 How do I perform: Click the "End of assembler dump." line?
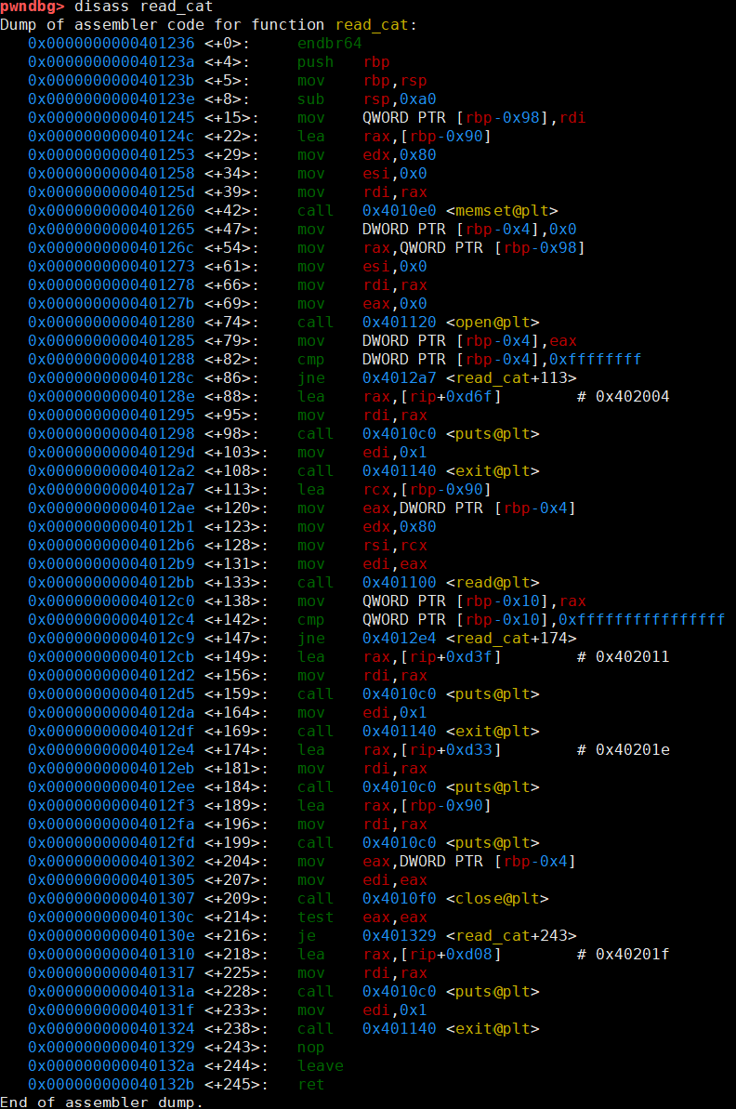[x=101, y=1102]
